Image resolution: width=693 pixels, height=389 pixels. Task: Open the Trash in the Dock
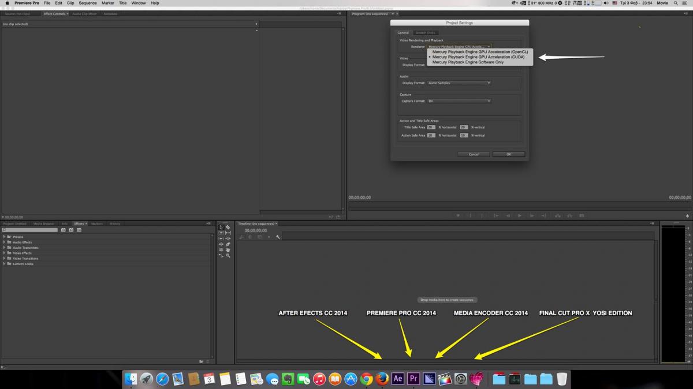[x=561, y=379]
